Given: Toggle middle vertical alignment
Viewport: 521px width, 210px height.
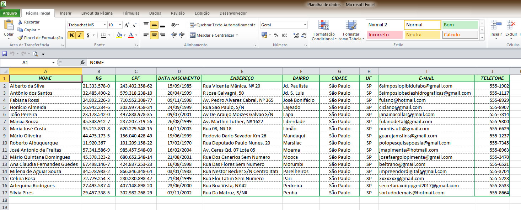Looking at the screenshot, I should [x=154, y=25].
